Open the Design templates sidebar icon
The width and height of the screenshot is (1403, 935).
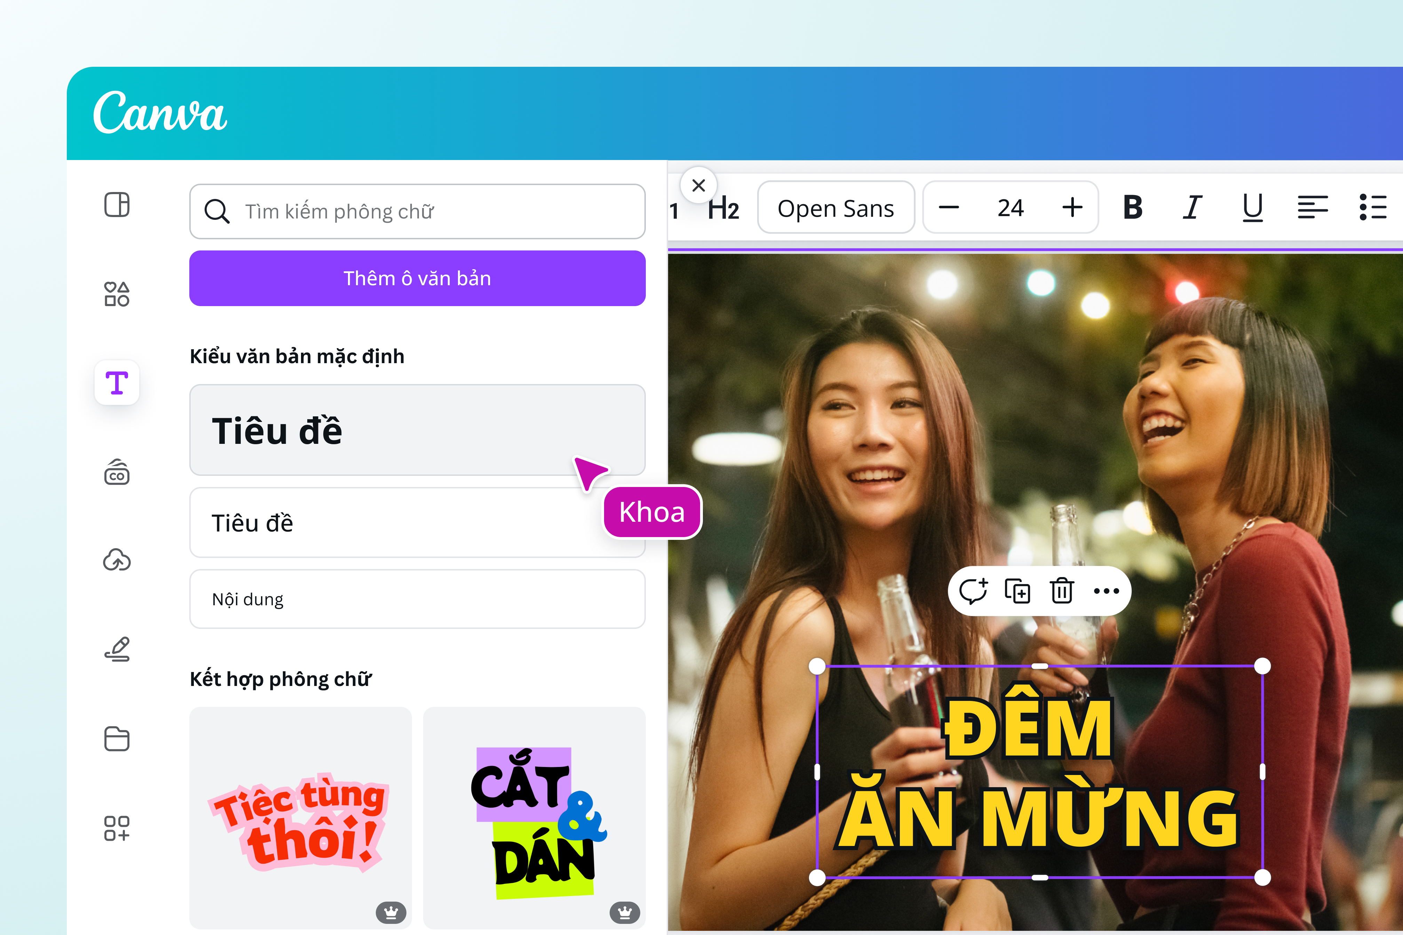(x=117, y=205)
